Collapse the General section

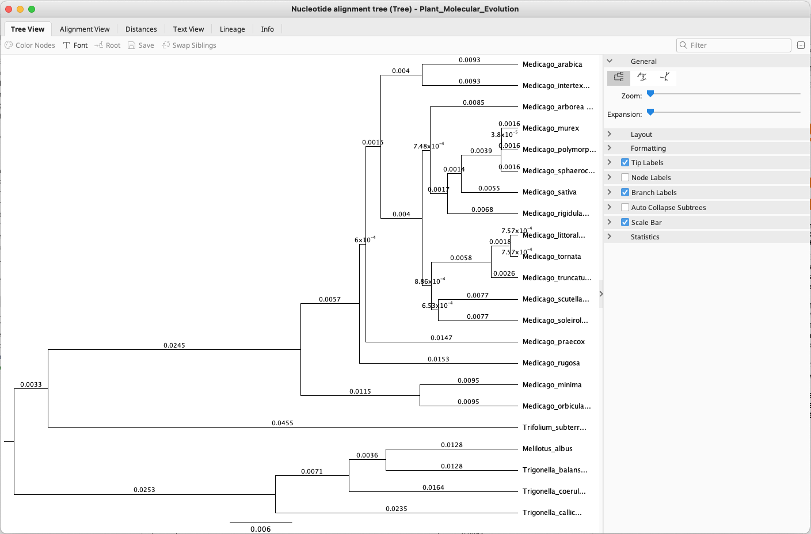(x=610, y=61)
